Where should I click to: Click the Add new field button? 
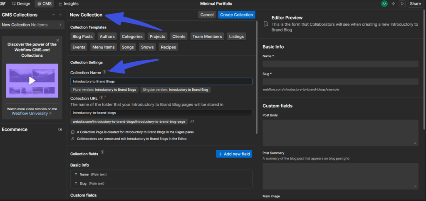pos(234,154)
